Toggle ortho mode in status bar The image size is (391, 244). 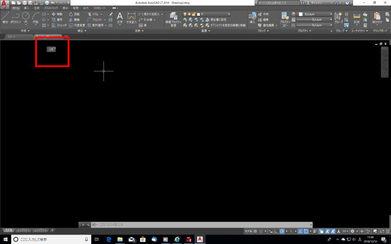coord(276,231)
